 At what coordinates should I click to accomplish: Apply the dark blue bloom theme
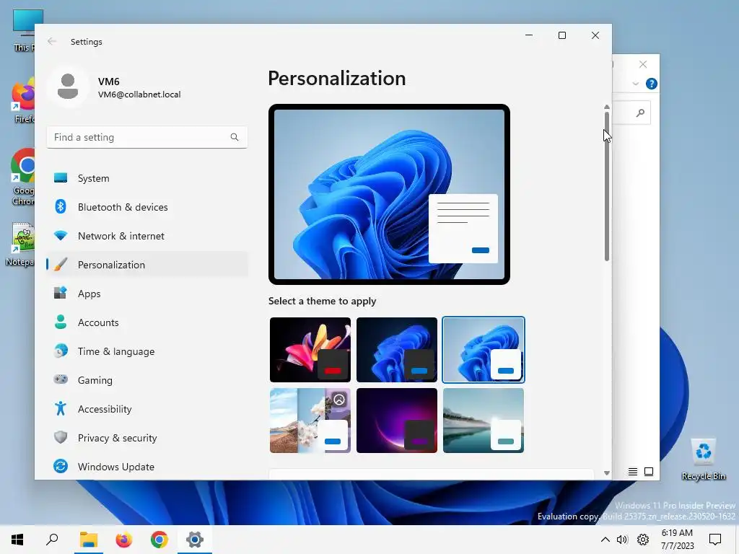(397, 350)
